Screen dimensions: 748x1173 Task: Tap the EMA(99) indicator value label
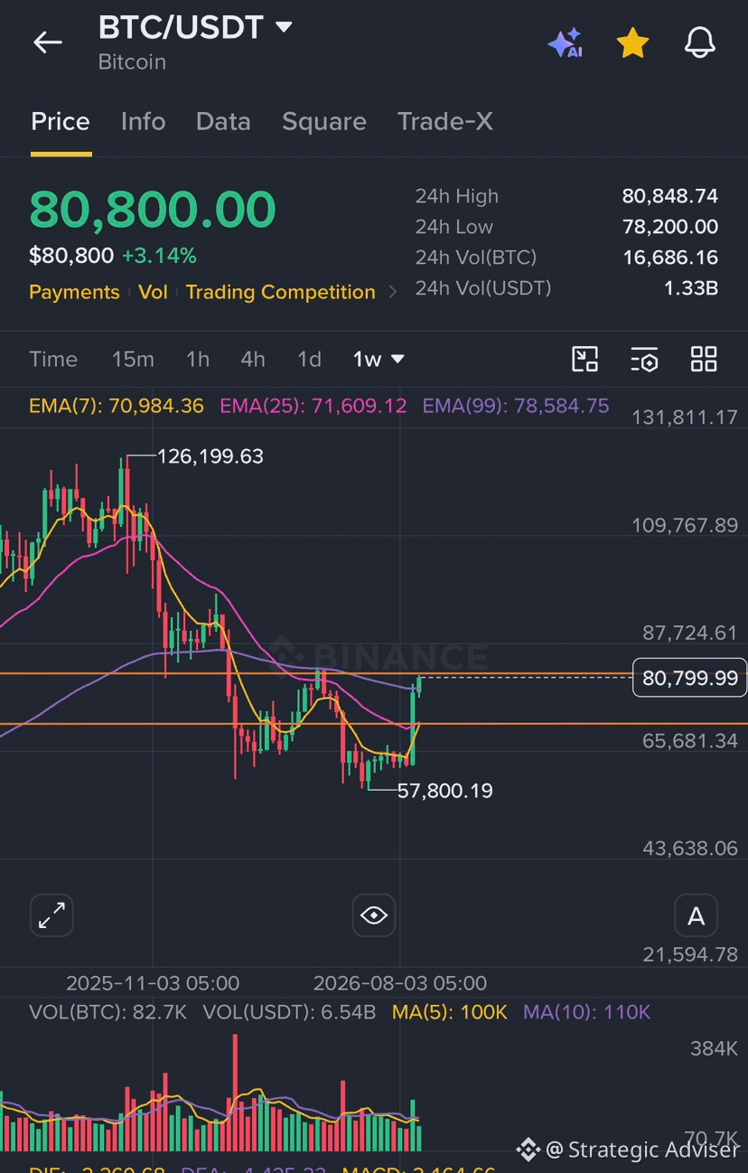coord(516,406)
